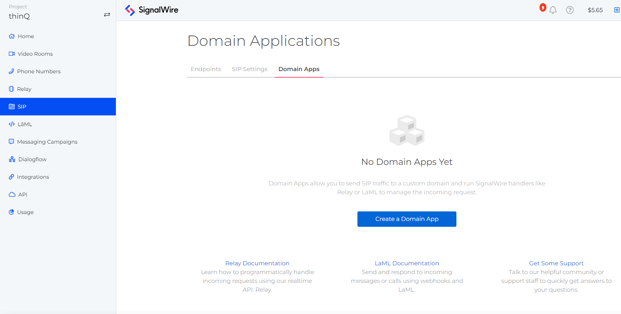Screen dimensions: 621x314
Task: Go to Dialogflow in the sidebar
Action: 32,159
